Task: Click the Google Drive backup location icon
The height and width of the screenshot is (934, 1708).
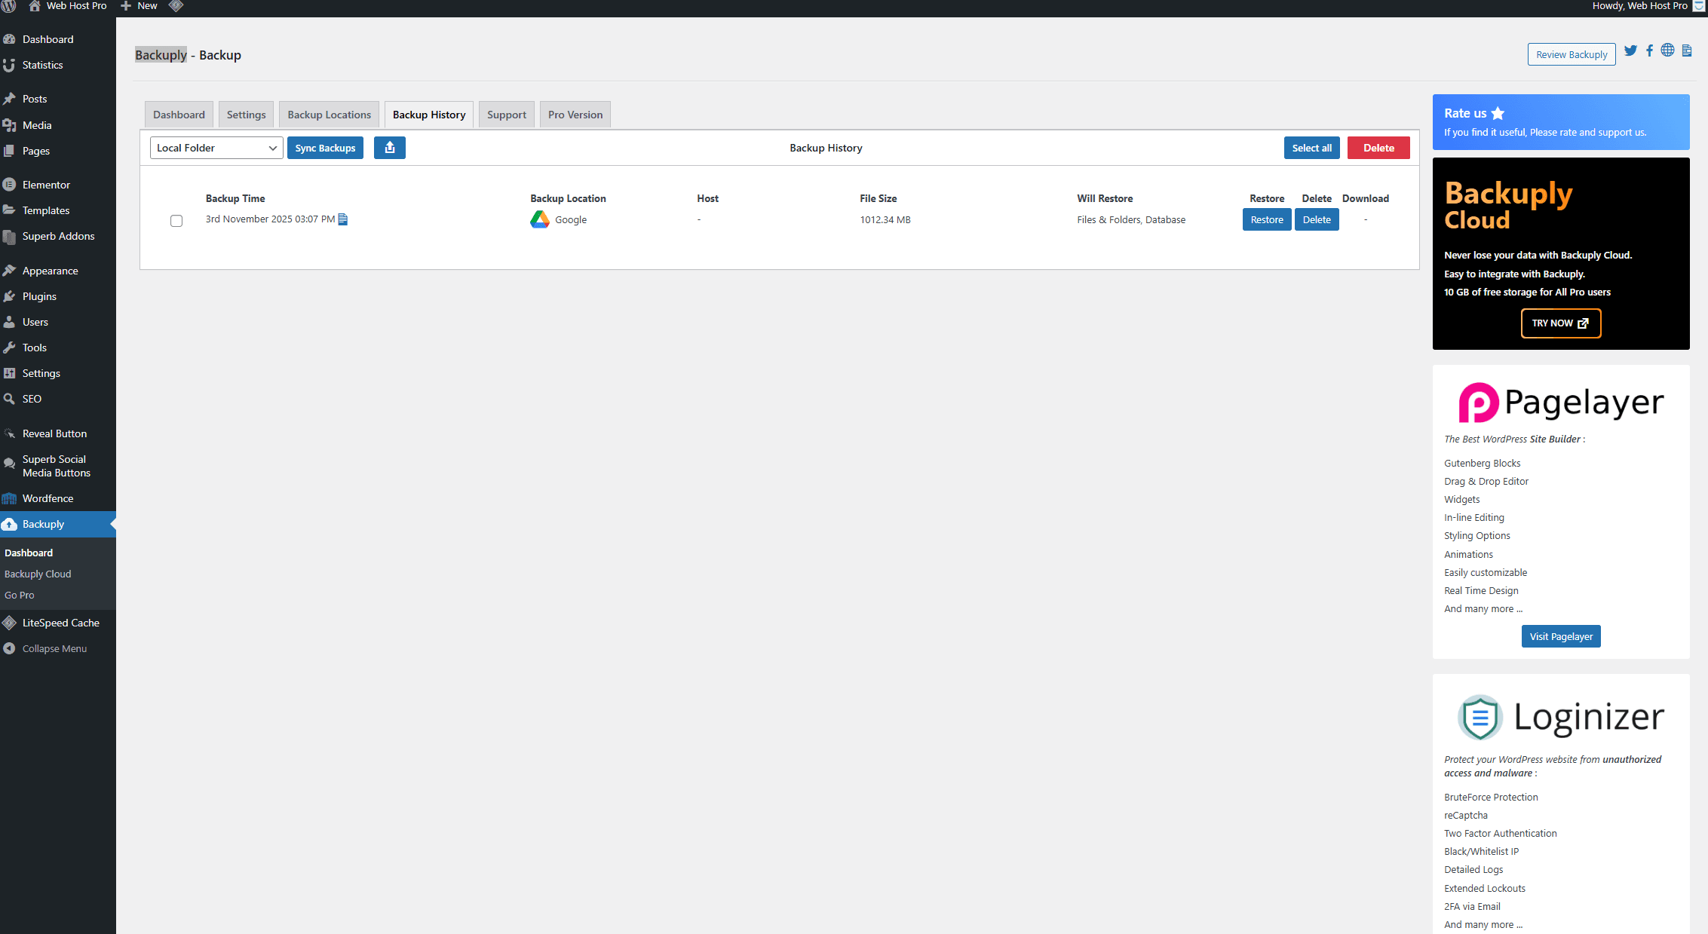Action: tap(540, 219)
